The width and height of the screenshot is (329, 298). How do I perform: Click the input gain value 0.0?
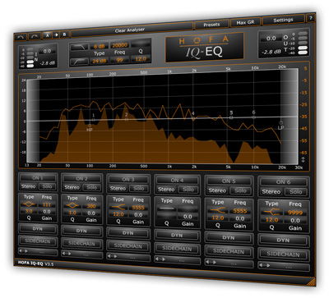tap(47, 51)
